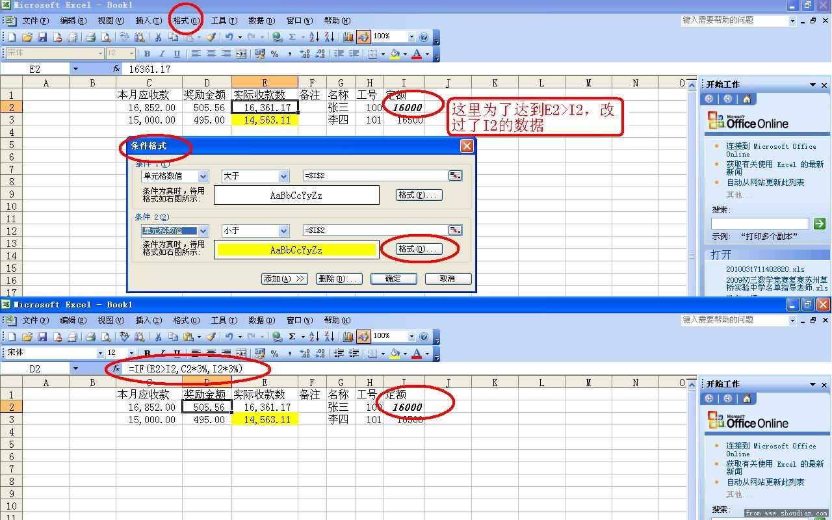This screenshot has height=520, width=832.
Task: Click the 添加(A) >> button in the dialog
Action: coord(284,278)
